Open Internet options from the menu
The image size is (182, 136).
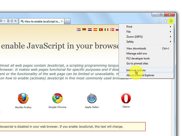[136, 70]
